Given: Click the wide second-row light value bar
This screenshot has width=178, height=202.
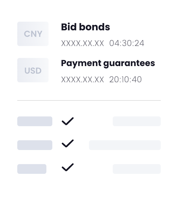Looking at the screenshot, I should tap(125, 145).
